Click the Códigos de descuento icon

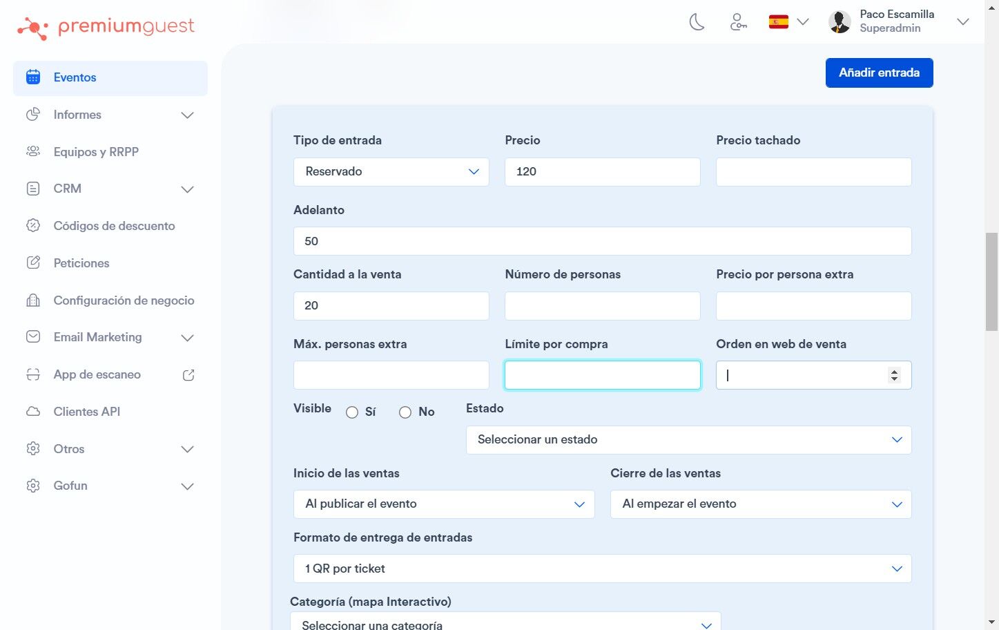click(33, 225)
